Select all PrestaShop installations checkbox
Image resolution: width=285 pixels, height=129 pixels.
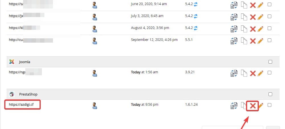coord(270,94)
